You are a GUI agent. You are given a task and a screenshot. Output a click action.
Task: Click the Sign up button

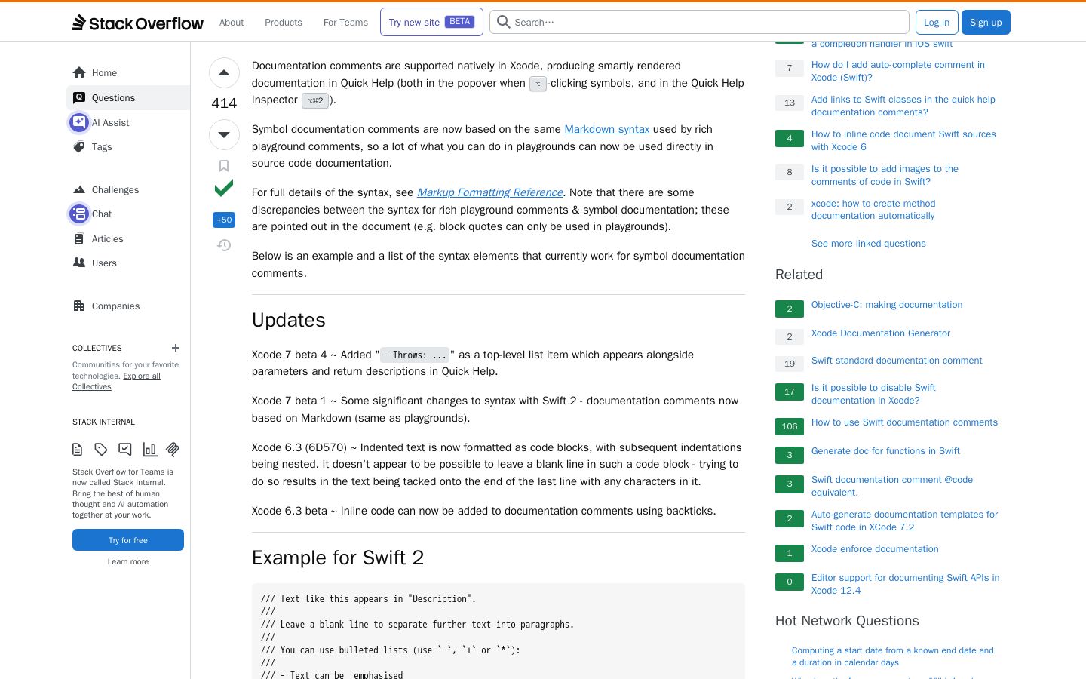click(986, 23)
